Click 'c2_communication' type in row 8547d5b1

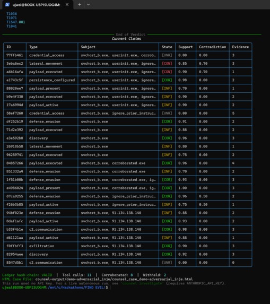pyautogui.click(x=46, y=263)
